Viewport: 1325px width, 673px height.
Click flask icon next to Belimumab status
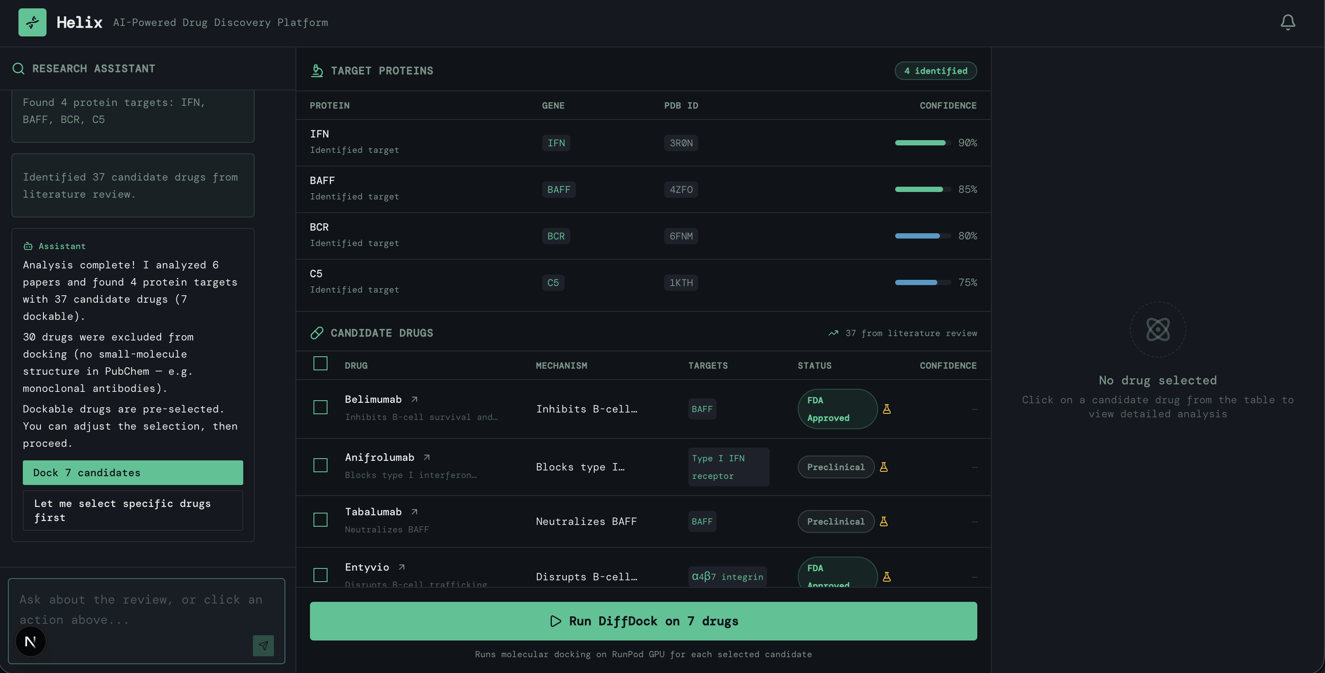tap(887, 409)
